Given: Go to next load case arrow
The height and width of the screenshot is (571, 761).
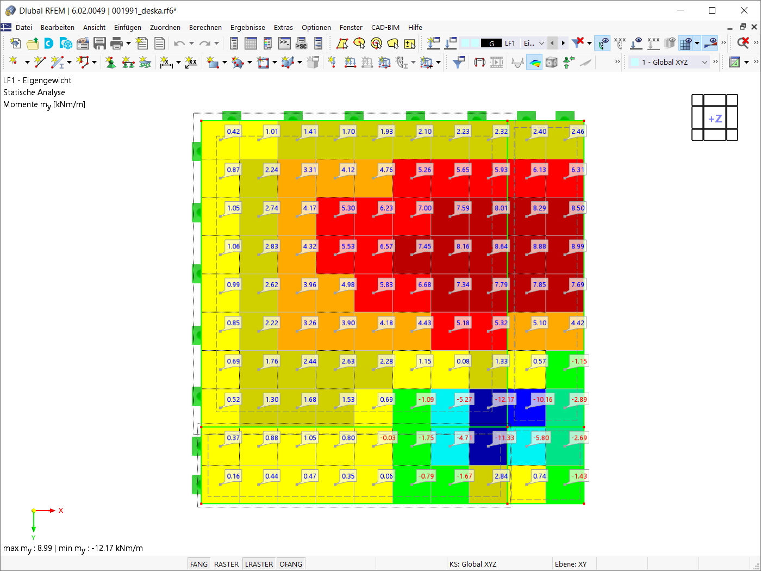Looking at the screenshot, I should (x=563, y=43).
